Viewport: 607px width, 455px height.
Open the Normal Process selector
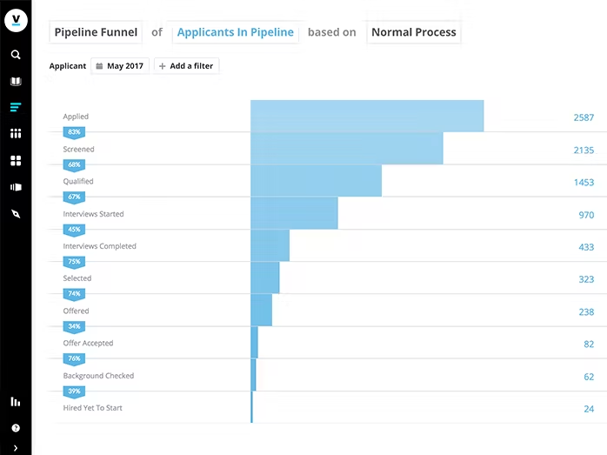tap(413, 32)
